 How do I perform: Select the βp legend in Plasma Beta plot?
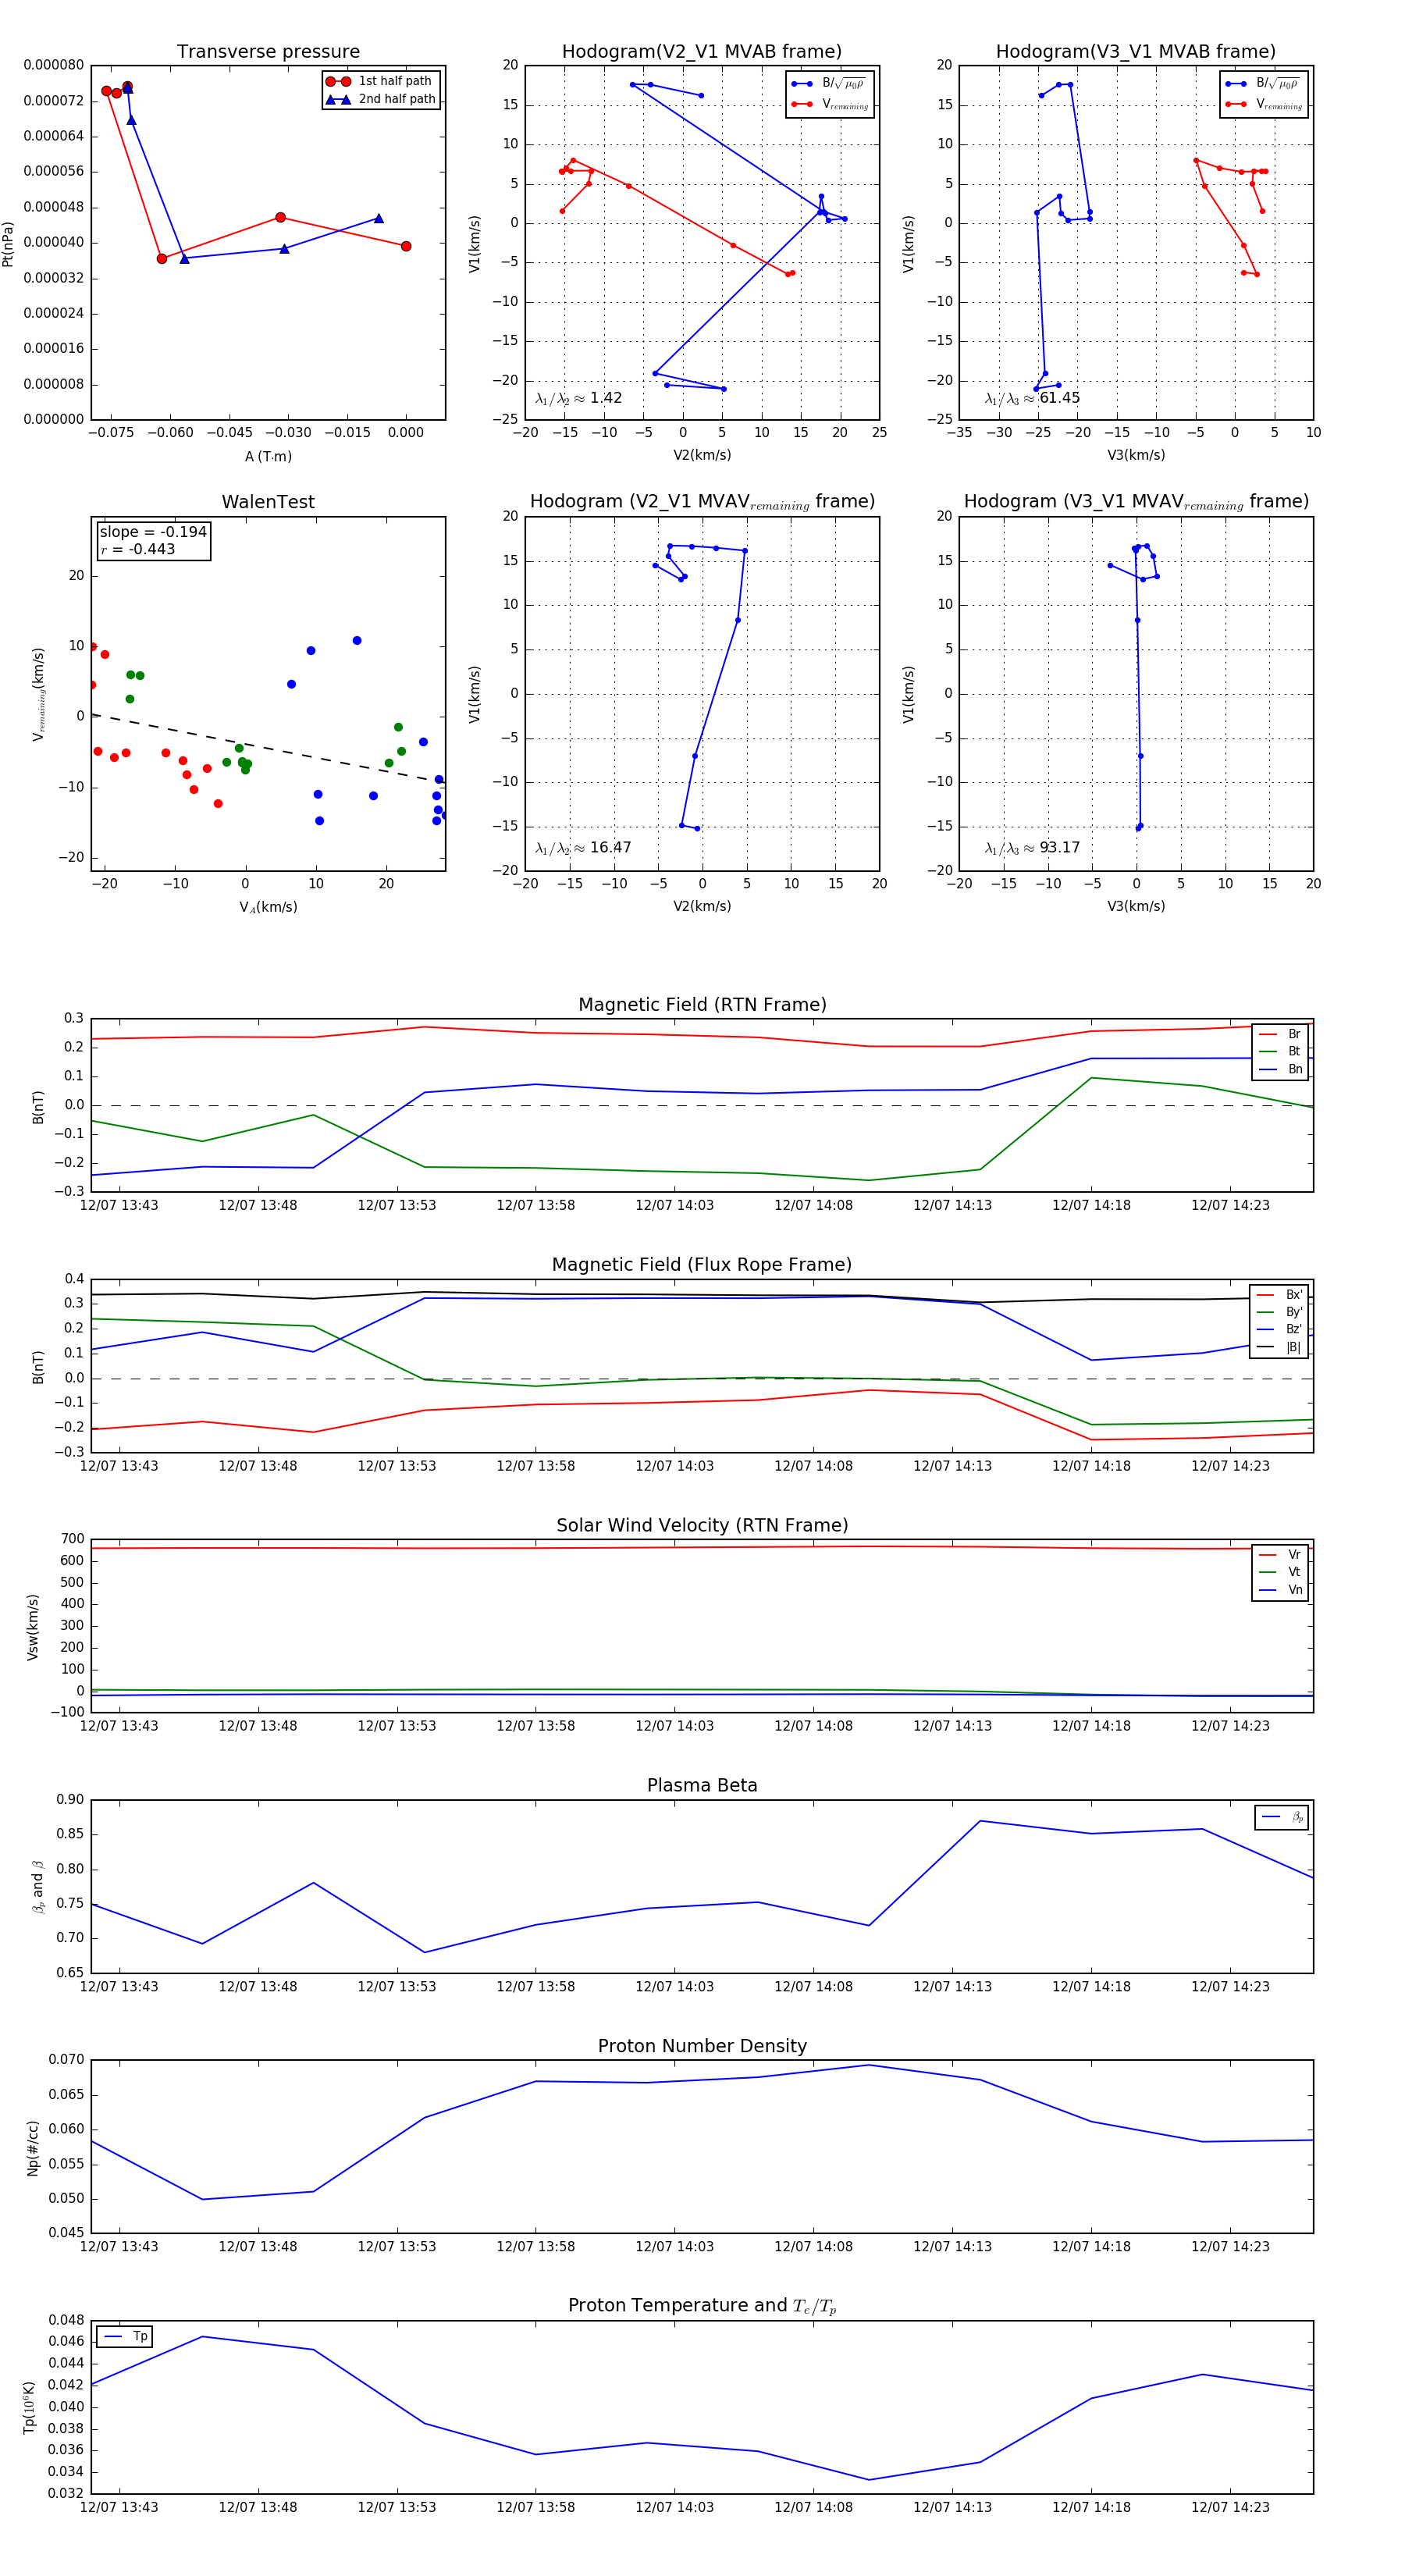pos(1282,1817)
